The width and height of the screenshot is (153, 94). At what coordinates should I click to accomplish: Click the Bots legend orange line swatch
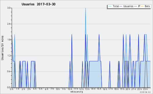[x=142, y=6]
